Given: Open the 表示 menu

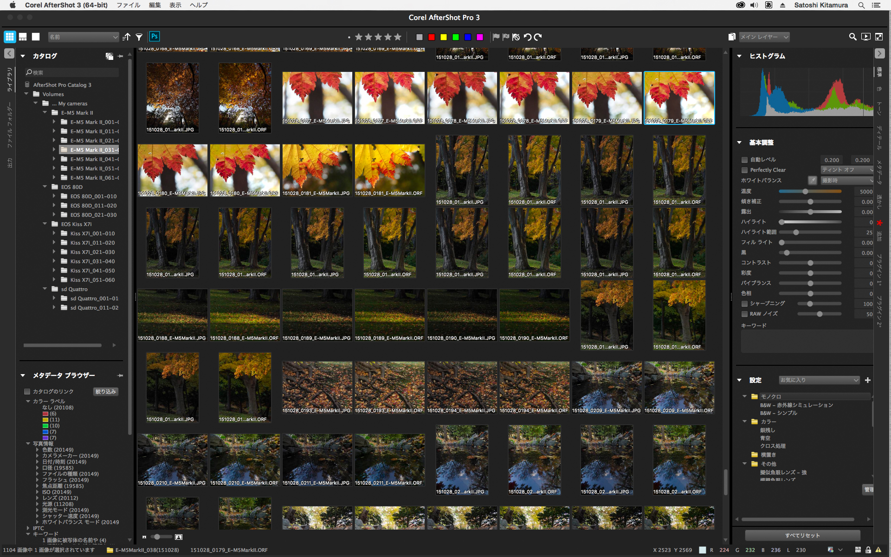Looking at the screenshot, I should pyautogui.click(x=175, y=5).
